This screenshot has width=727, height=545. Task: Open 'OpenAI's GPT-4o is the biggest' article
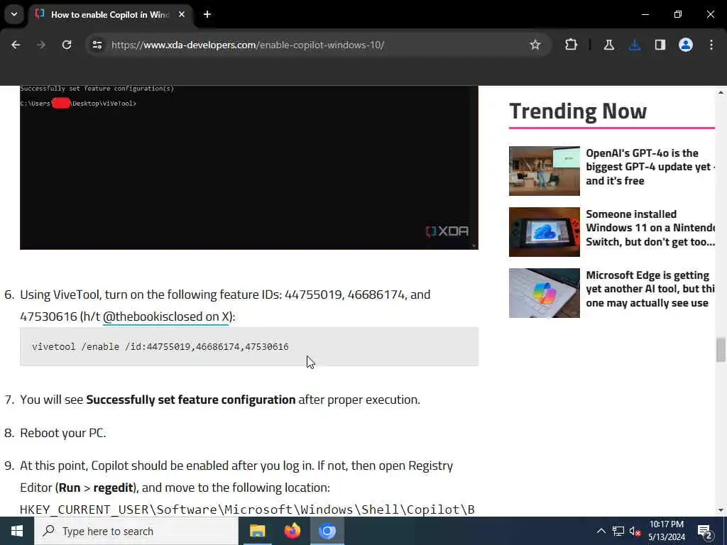pyautogui.click(x=650, y=167)
